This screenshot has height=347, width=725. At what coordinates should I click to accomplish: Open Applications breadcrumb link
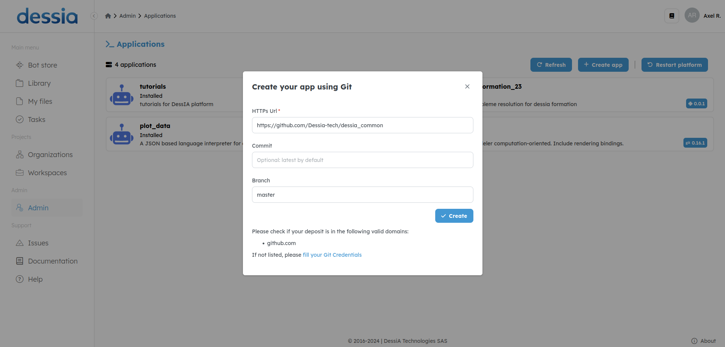pyautogui.click(x=160, y=16)
